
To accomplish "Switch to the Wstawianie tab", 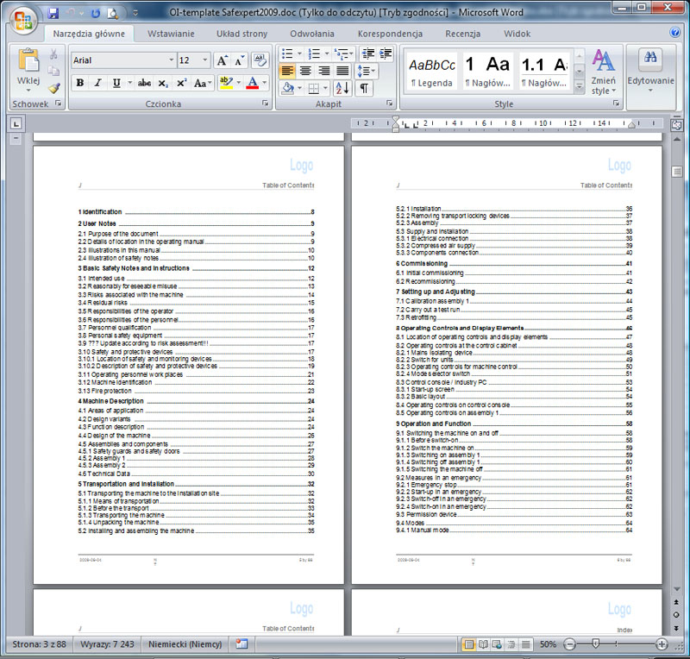I will [x=171, y=34].
